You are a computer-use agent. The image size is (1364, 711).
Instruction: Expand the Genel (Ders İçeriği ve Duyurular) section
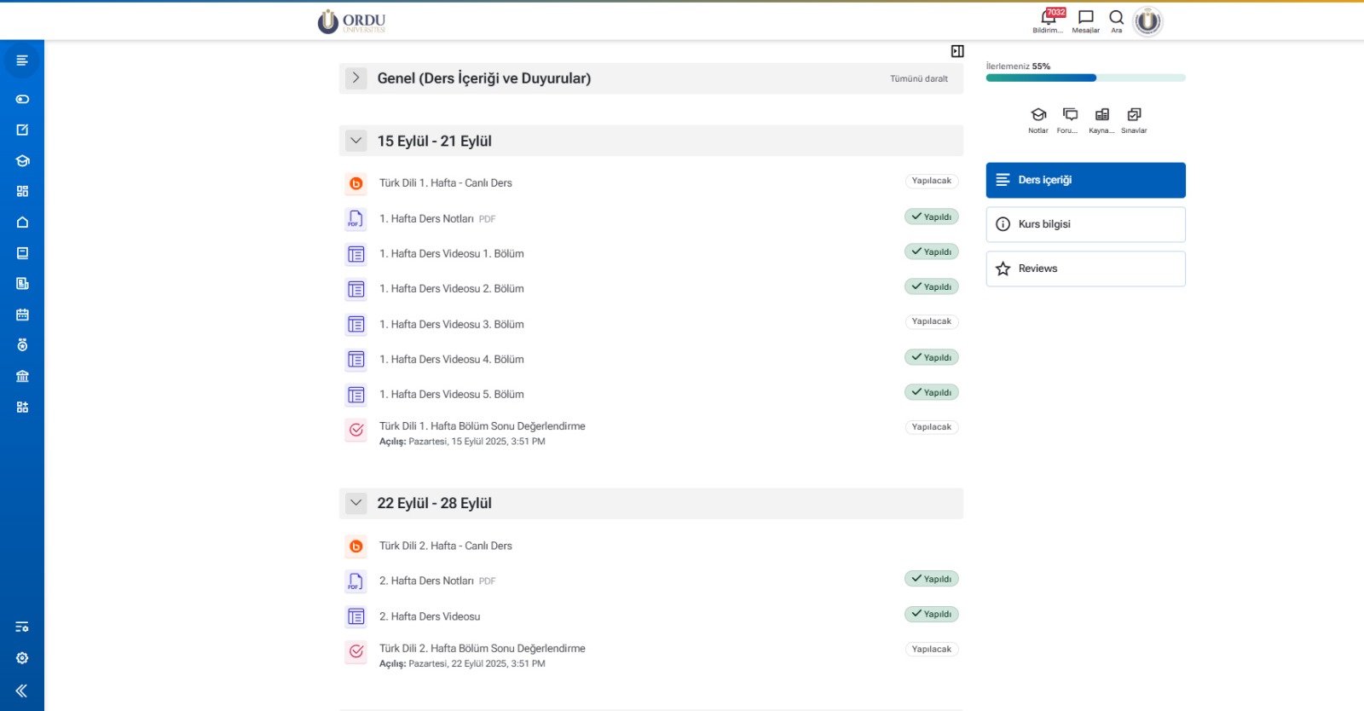tap(356, 78)
